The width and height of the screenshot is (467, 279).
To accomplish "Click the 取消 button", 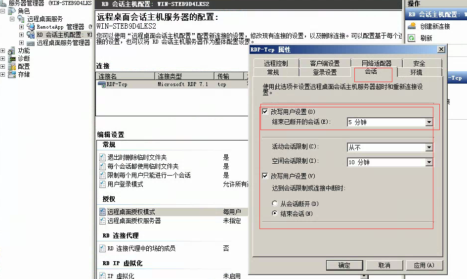I will pyautogui.click(x=384, y=265).
